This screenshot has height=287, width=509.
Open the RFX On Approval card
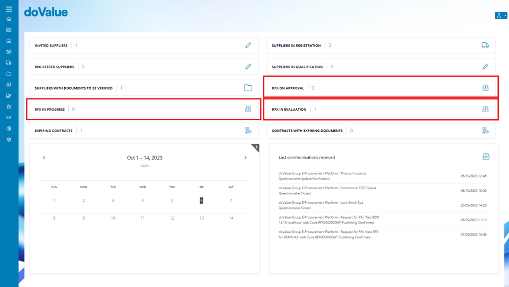(382, 88)
